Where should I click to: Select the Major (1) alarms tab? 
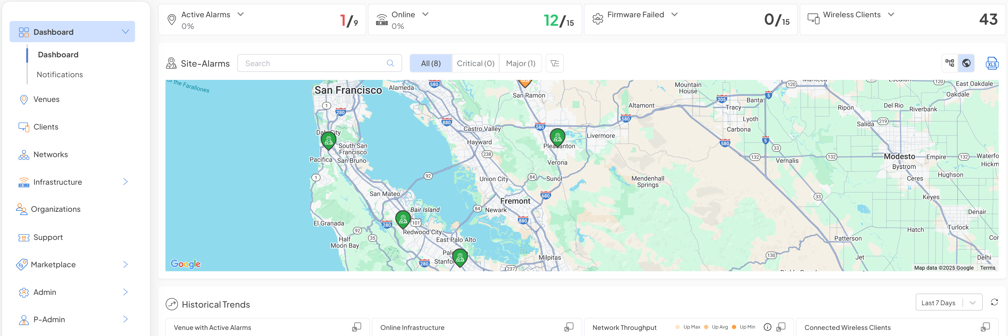tap(520, 63)
